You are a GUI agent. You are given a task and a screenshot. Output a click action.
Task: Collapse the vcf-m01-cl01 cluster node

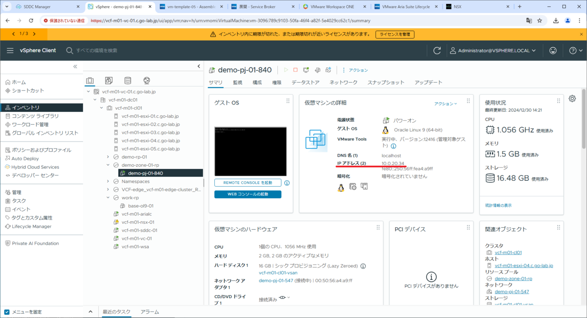tap(101, 108)
